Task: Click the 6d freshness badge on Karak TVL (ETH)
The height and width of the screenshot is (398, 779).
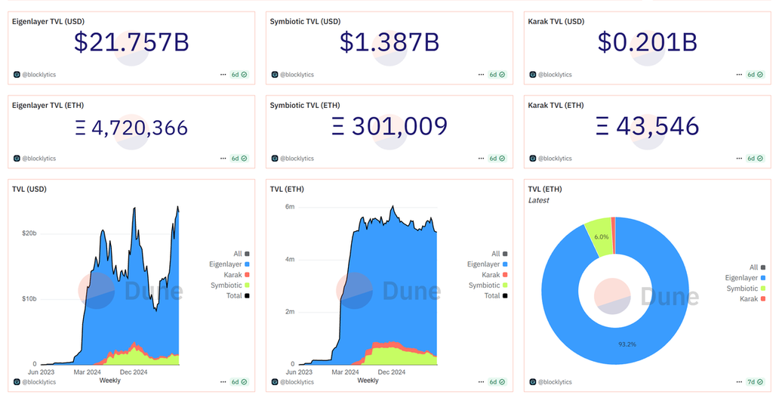Action: (x=755, y=159)
